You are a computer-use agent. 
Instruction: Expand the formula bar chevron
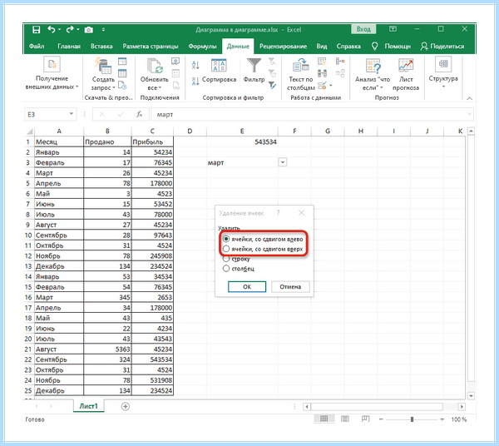(469, 114)
